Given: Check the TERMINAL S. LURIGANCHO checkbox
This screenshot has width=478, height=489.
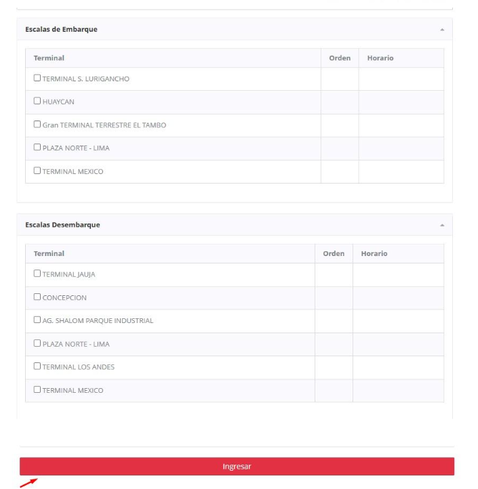Looking at the screenshot, I should (x=37, y=79).
